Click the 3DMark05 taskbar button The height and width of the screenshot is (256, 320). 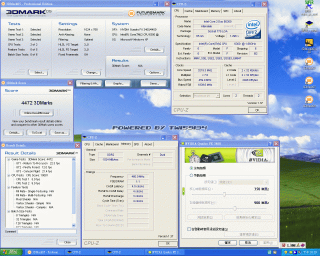click(x=45, y=252)
